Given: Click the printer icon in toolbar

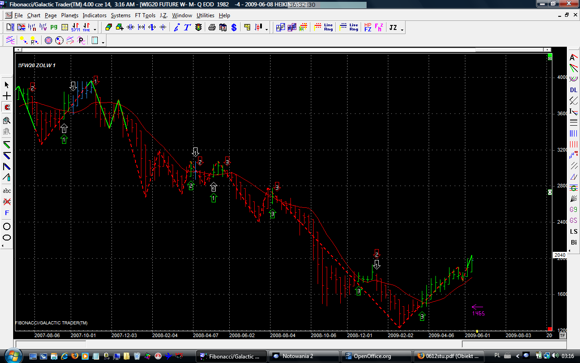Looking at the screenshot, I should point(212,28).
